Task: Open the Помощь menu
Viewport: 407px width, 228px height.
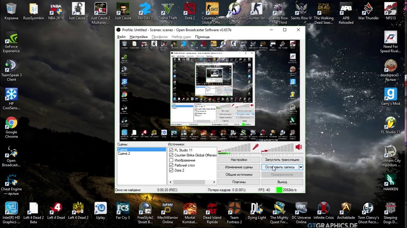Action: [x=202, y=37]
